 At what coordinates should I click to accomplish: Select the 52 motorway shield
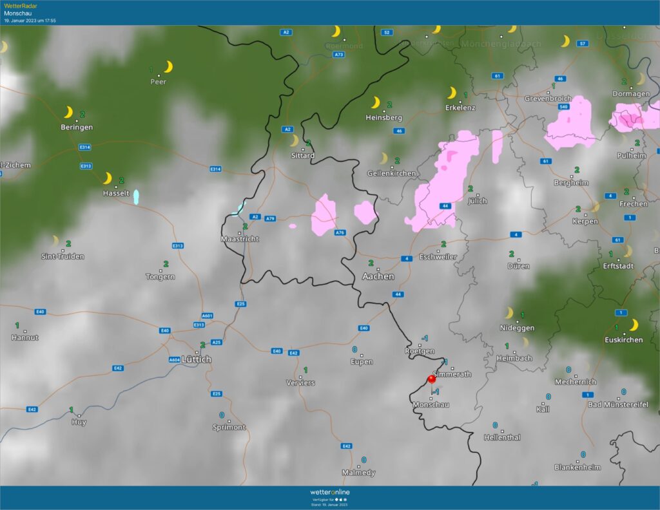pos(387,32)
